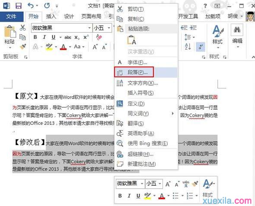Click the Sort A-Z icon
Viewport: 255px width, 206px height.
click(188, 47)
